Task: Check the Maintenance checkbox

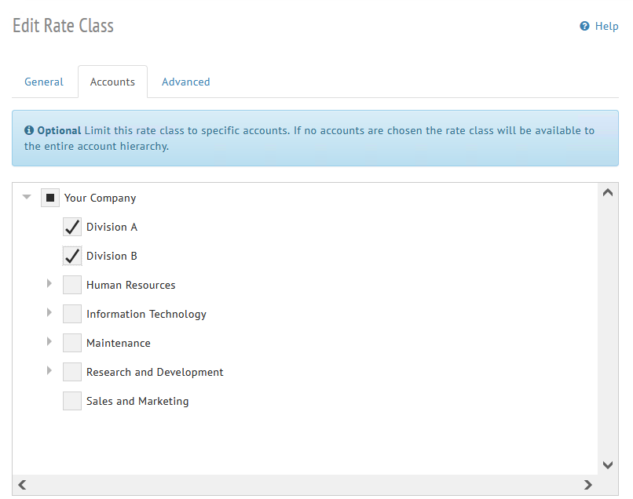Action: coord(72,343)
